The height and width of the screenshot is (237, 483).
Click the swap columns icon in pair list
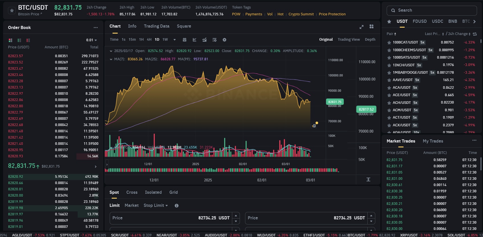point(475,34)
